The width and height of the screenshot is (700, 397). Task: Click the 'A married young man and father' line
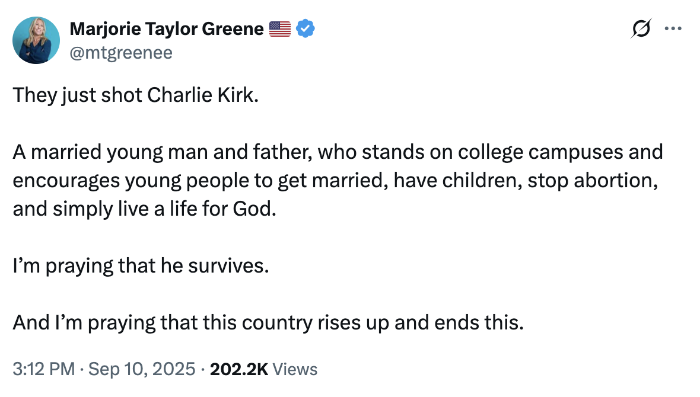click(337, 152)
